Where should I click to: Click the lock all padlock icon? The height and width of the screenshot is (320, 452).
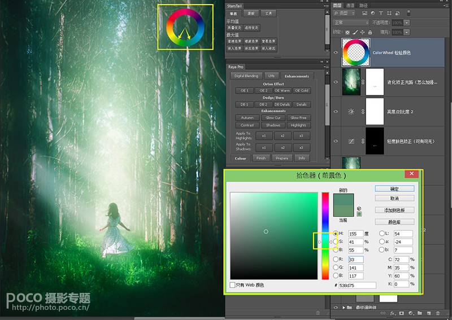click(370, 32)
